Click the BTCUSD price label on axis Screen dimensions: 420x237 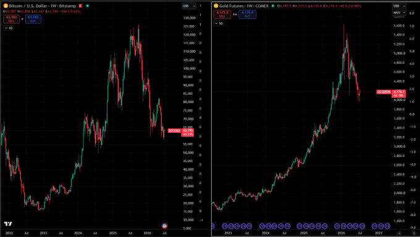(174, 131)
